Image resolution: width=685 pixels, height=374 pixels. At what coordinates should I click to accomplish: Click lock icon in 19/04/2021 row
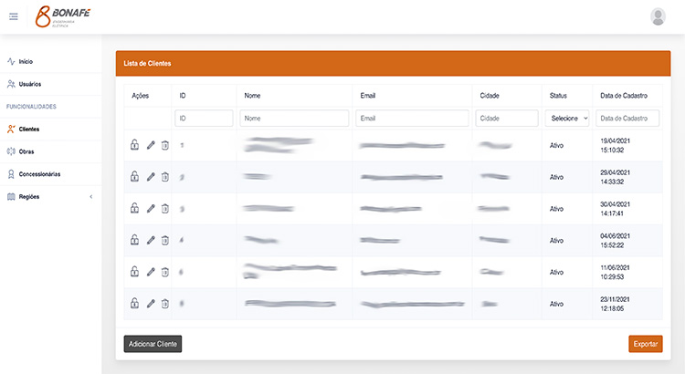(134, 145)
